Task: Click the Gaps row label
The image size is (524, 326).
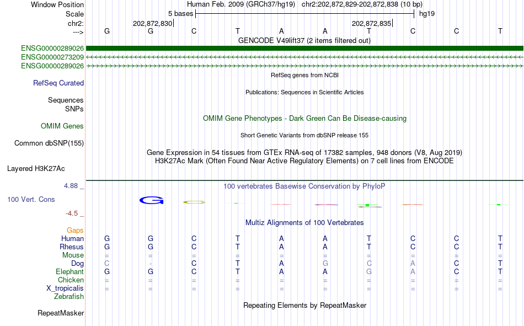Action: 75,230
